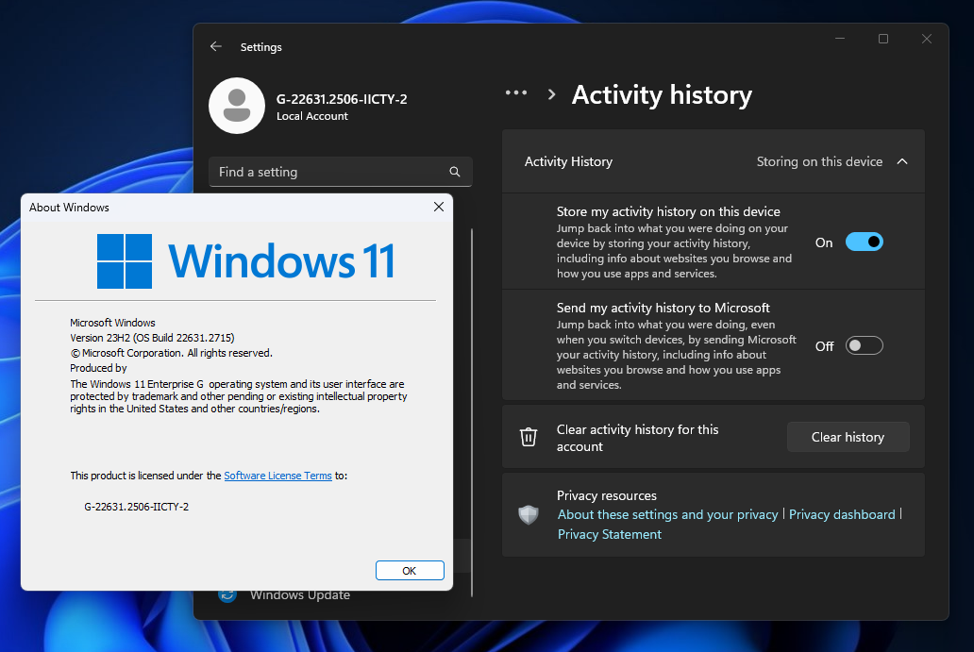
Task: Click the shield icon next to Privacy resources
Action: 528,515
